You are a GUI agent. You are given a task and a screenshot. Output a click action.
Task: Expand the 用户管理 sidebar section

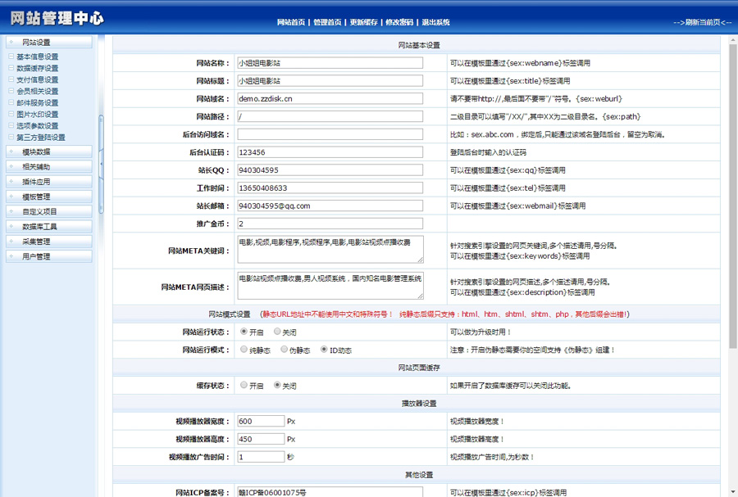click(48, 256)
